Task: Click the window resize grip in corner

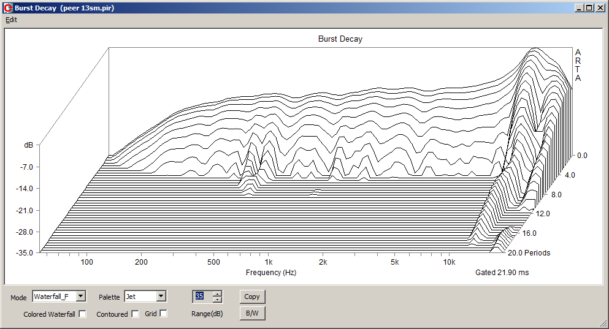Action: pos(603,323)
